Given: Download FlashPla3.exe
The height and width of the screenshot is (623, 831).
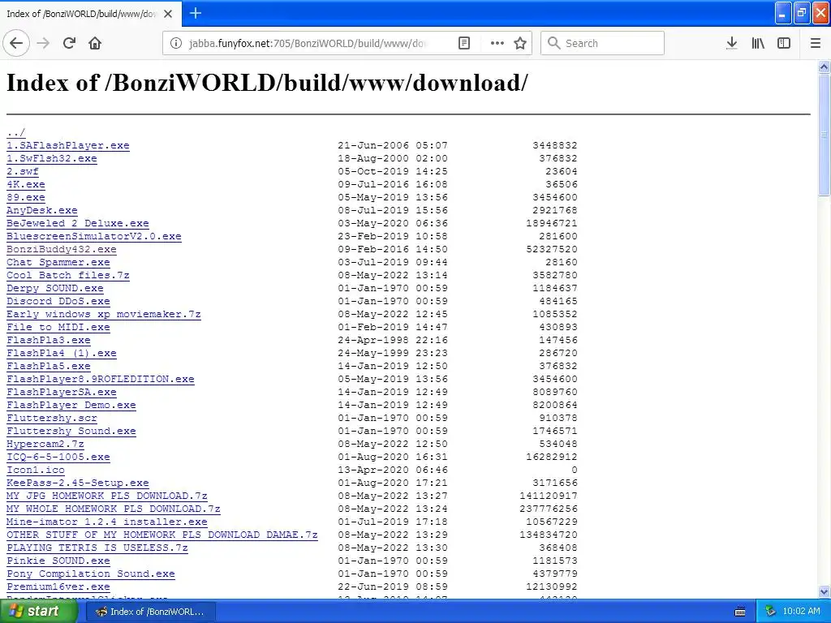Looking at the screenshot, I should pyautogui.click(x=48, y=340).
